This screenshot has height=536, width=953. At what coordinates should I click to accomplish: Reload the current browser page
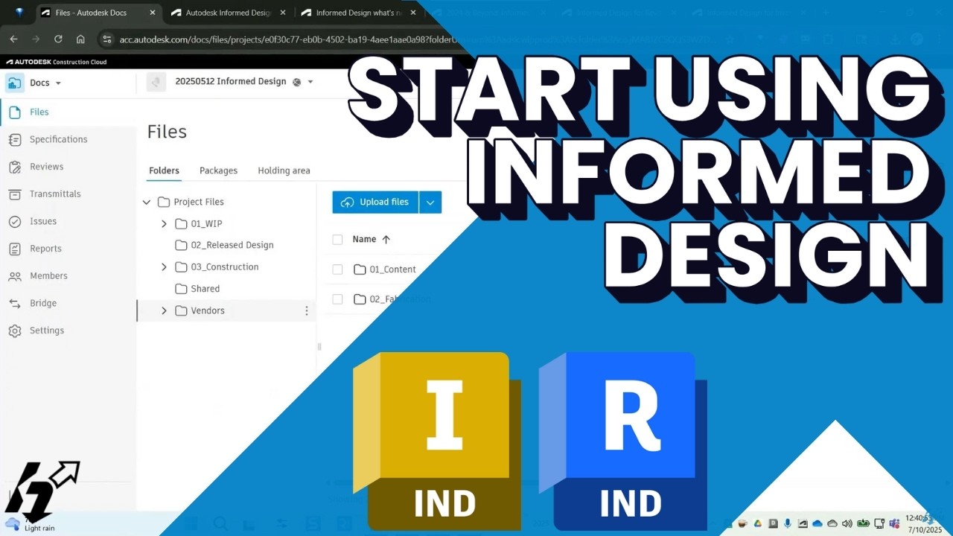click(58, 39)
